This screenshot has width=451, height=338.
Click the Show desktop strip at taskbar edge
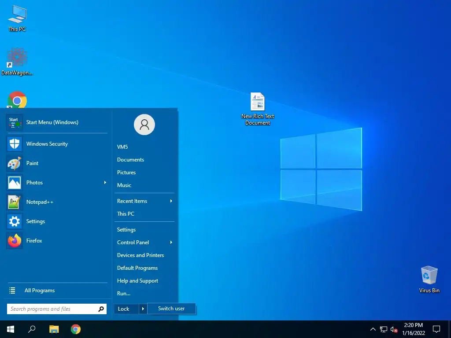coord(450,329)
